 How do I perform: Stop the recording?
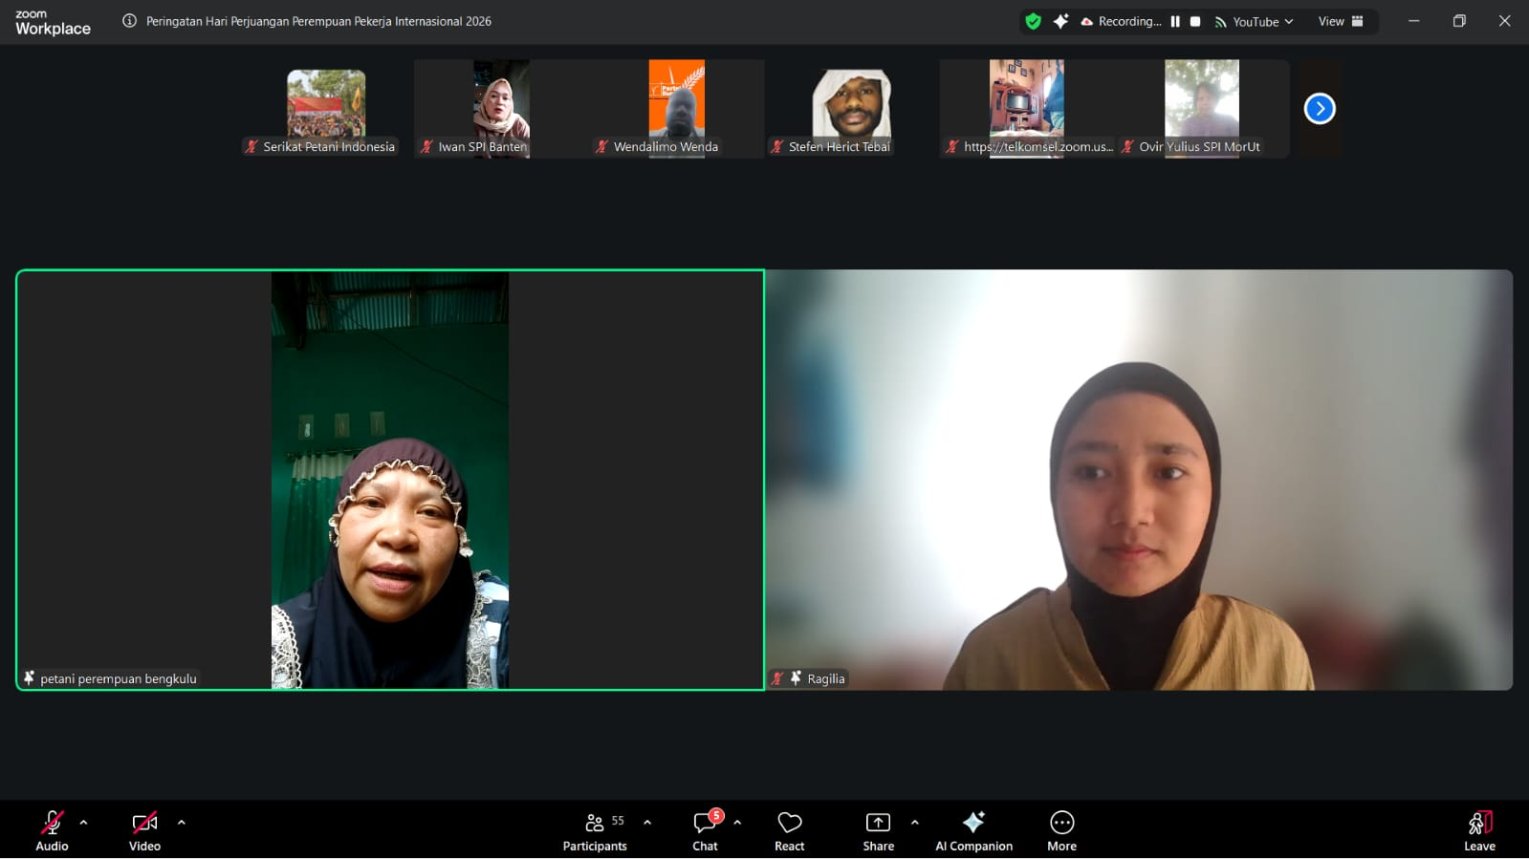pos(1195,21)
